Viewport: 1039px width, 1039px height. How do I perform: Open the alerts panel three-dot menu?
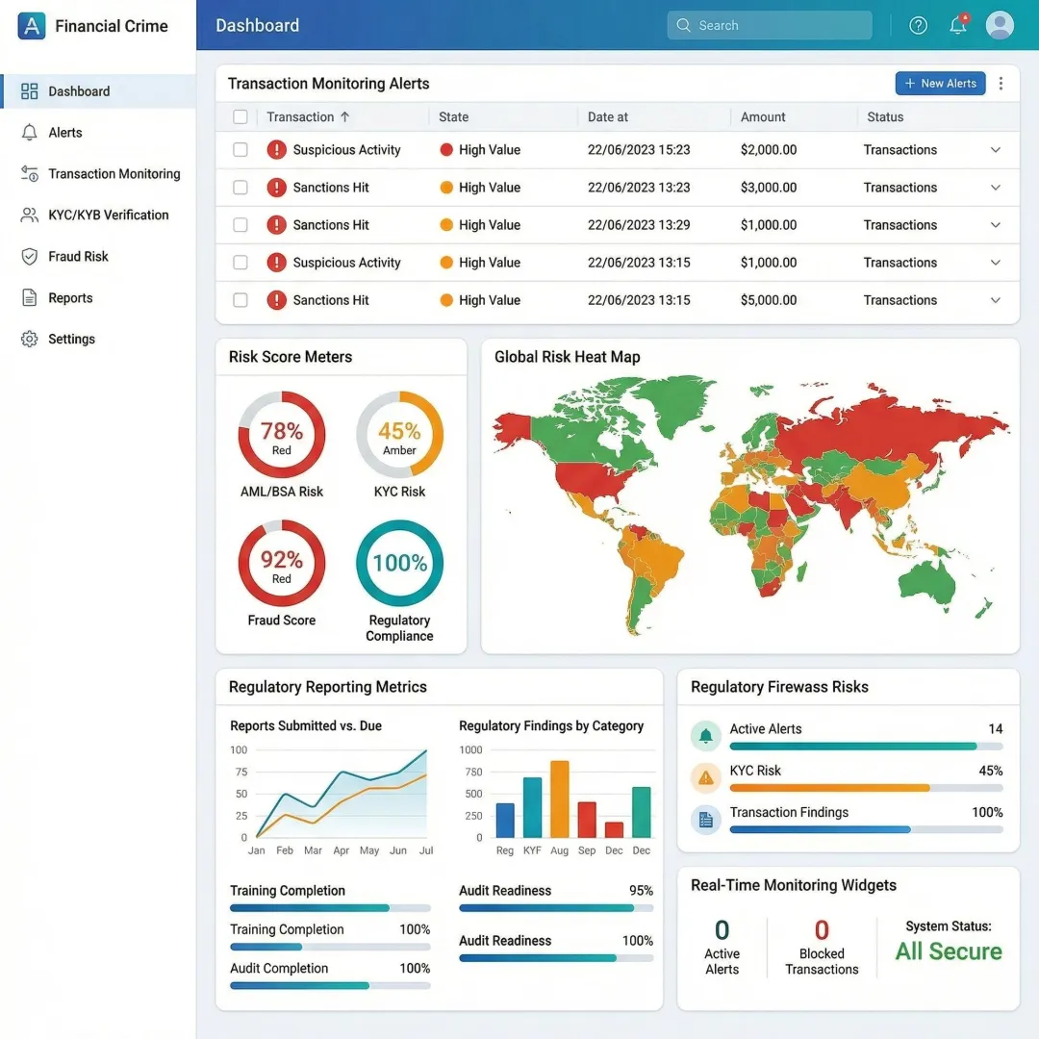point(1001,84)
